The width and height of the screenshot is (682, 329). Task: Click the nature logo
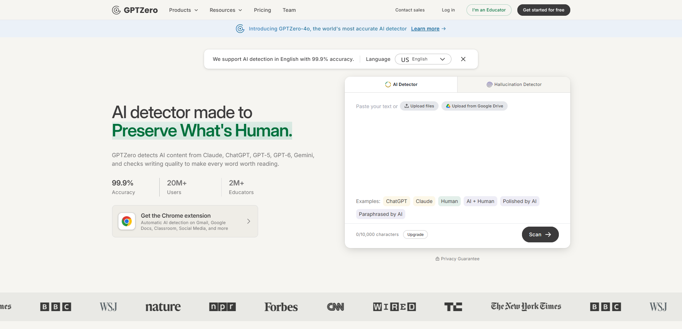pos(163,307)
